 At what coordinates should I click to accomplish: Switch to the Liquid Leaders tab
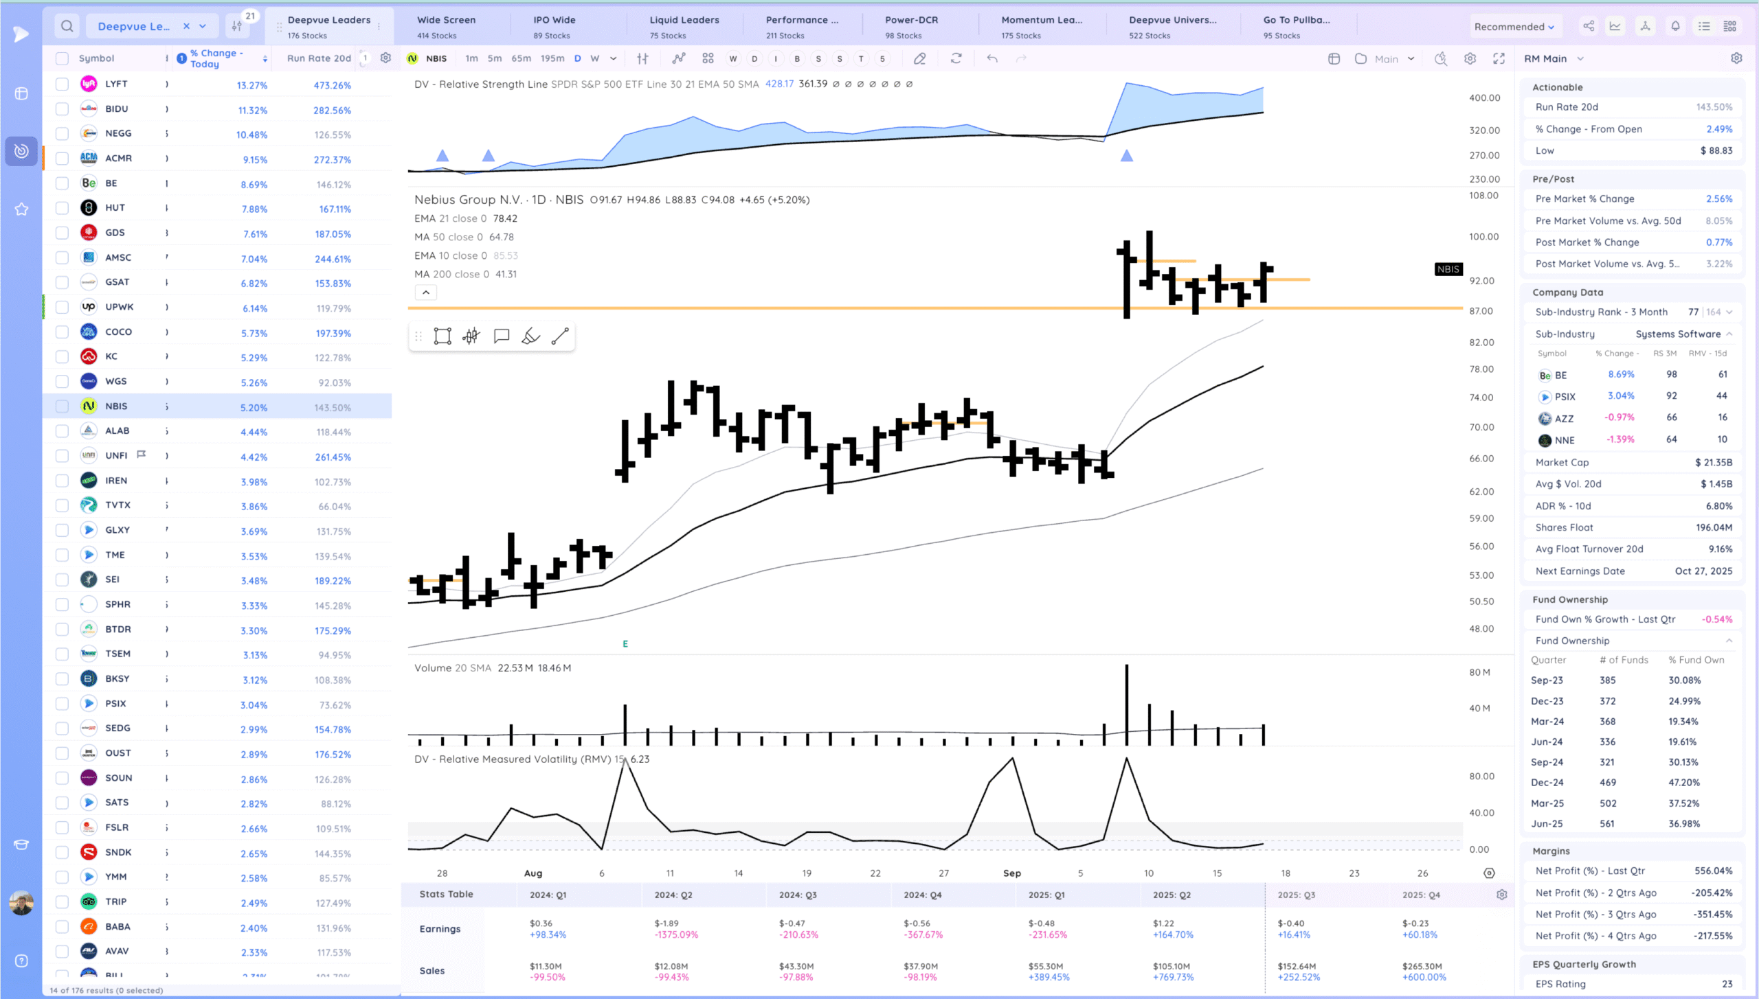point(684,27)
